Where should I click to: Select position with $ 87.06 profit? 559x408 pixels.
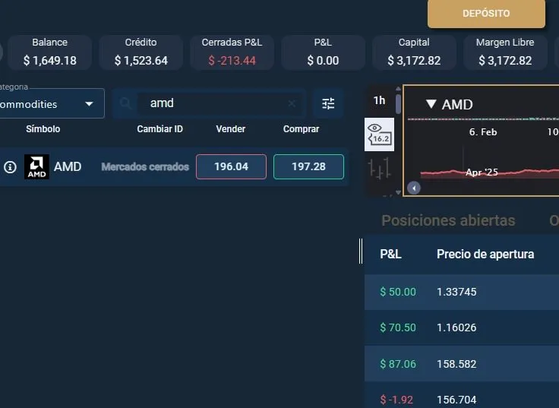pyautogui.click(x=462, y=363)
